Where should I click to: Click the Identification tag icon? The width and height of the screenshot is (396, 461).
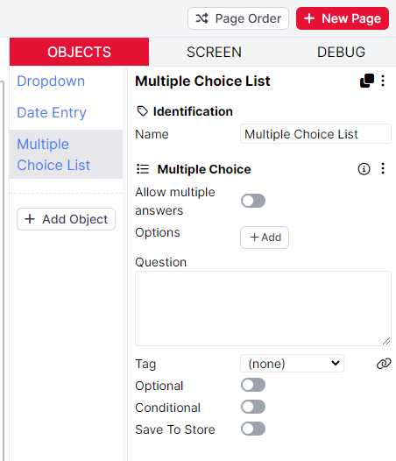[143, 111]
